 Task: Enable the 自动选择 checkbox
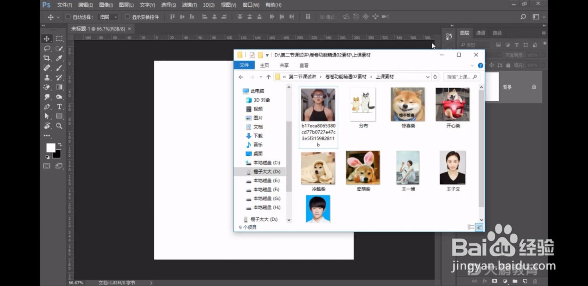68,17
